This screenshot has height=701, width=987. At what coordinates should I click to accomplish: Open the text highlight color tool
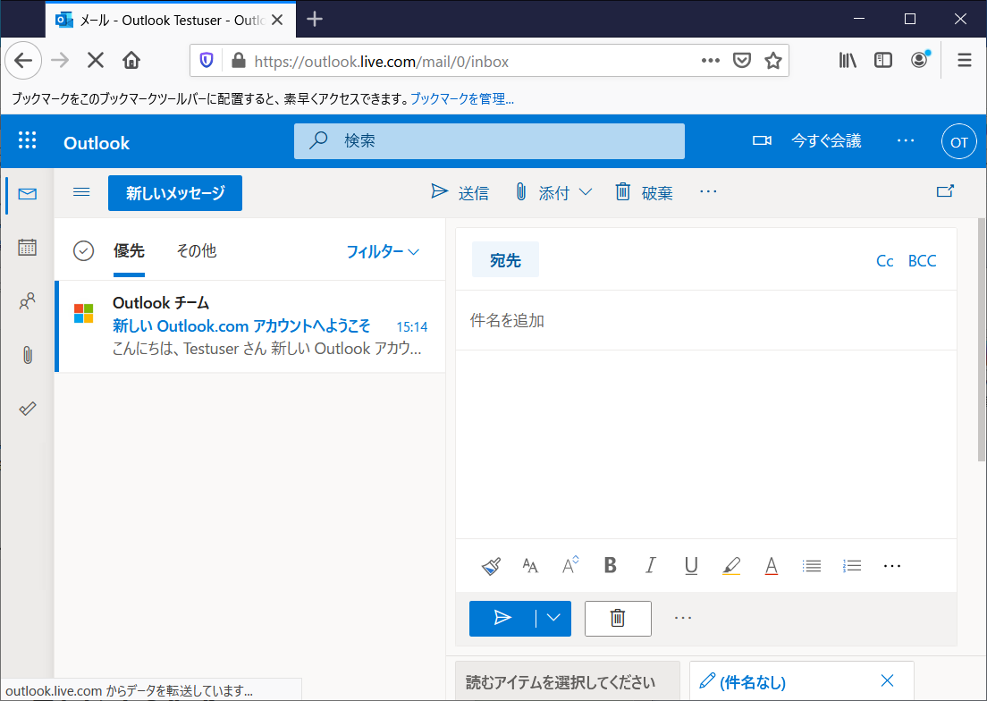pos(730,565)
